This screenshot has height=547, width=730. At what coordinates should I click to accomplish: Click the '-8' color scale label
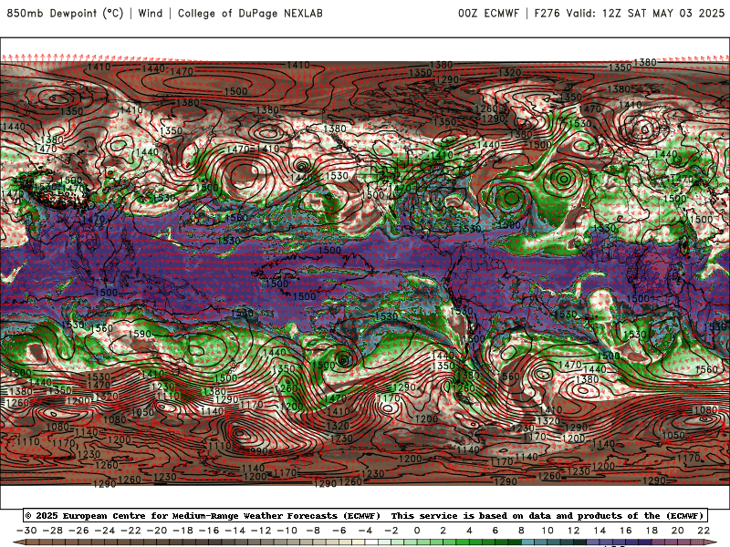[x=313, y=531]
